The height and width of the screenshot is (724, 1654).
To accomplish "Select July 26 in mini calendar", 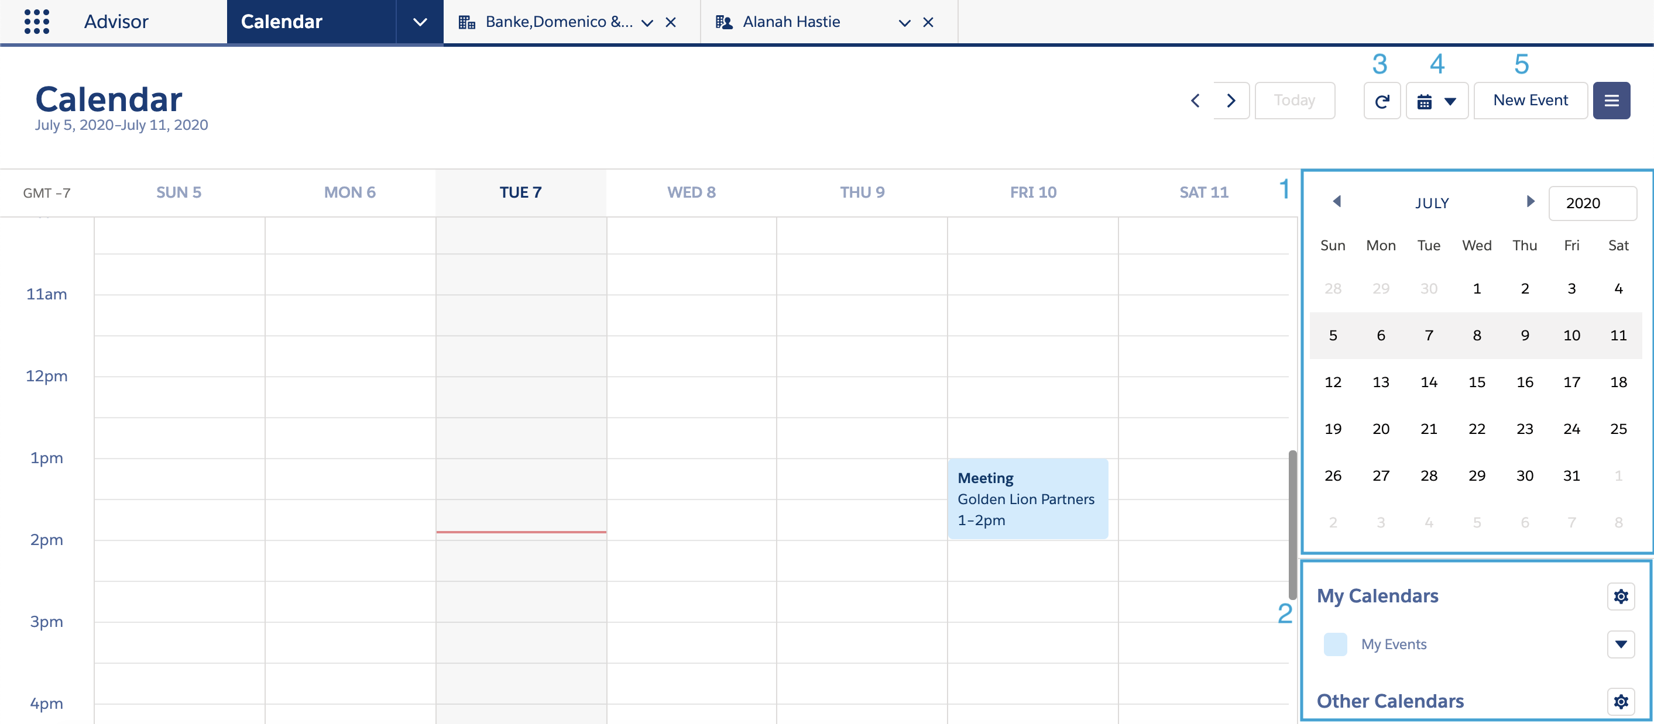I will tap(1332, 476).
